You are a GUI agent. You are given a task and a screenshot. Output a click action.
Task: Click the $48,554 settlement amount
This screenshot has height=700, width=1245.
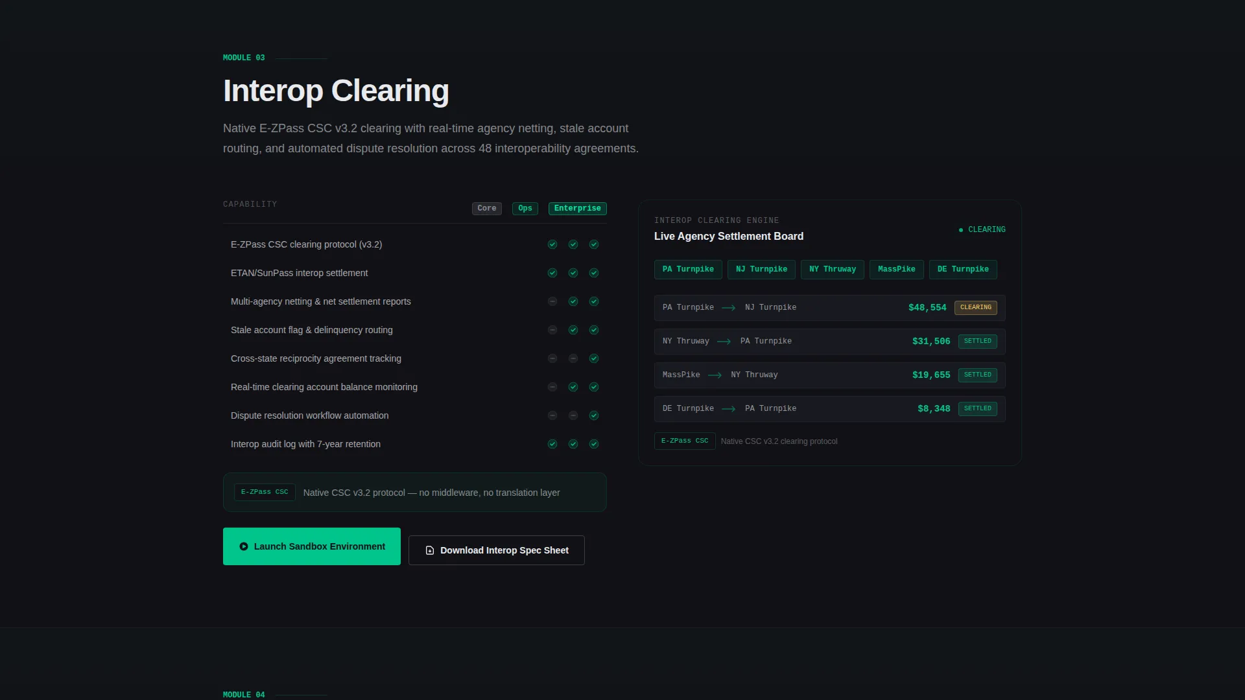click(927, 308)
